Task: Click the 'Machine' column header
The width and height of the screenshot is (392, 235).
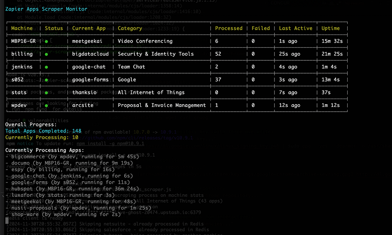Action: [22, 28]
